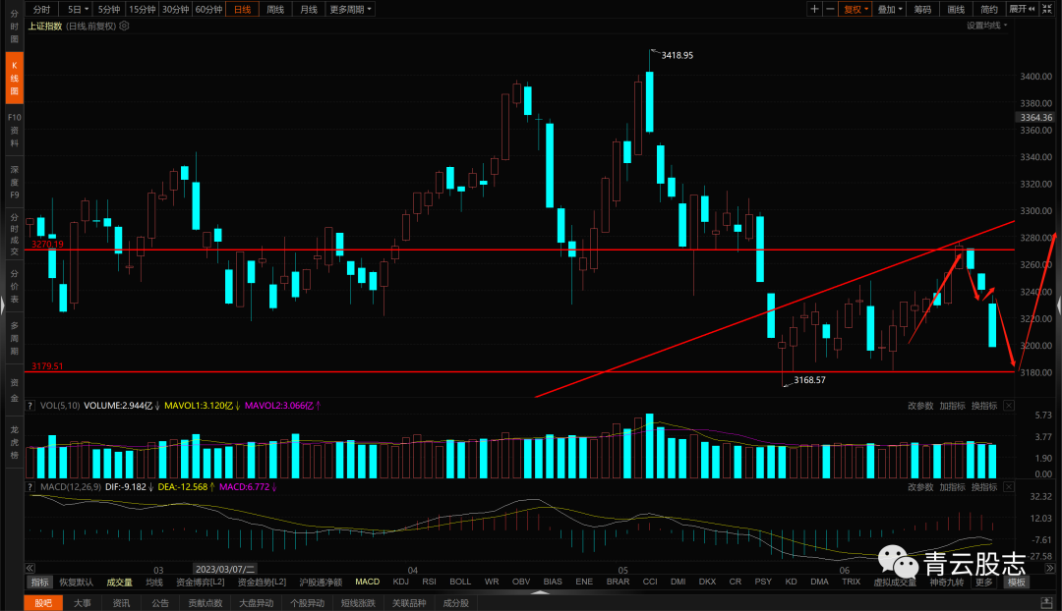Switch to the 资讯 bottom tab
This screenshot has width=1062, height=611.
(121, 603)
